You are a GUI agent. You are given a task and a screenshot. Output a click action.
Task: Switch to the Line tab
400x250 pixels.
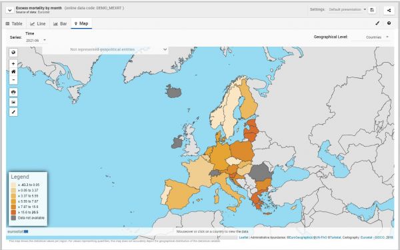click(x=38, y=24)
